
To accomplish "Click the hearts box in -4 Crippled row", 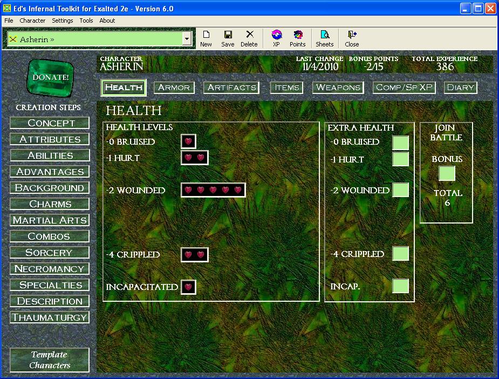I will point(194,255).
